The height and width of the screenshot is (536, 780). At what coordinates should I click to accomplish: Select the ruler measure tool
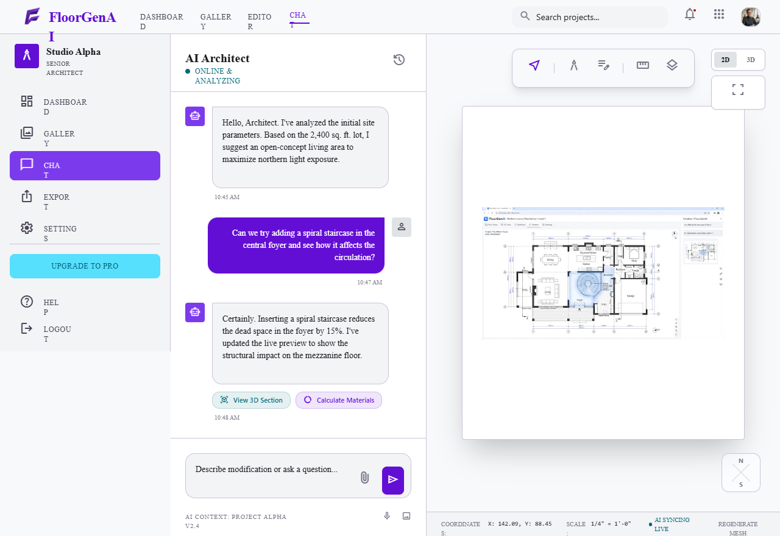643,65
